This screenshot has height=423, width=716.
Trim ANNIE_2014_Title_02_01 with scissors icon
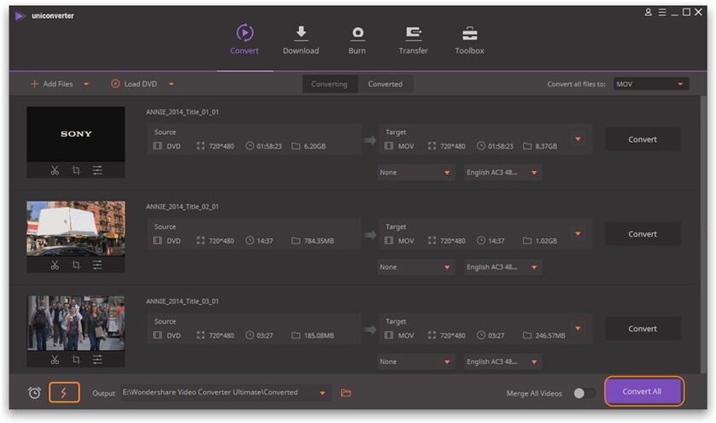coord(55,265)
